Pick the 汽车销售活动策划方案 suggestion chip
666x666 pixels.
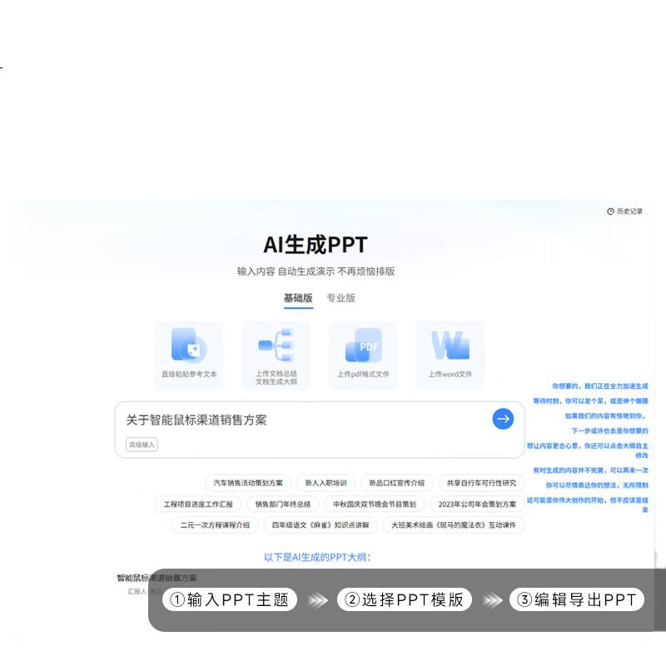tap(248, 483)
